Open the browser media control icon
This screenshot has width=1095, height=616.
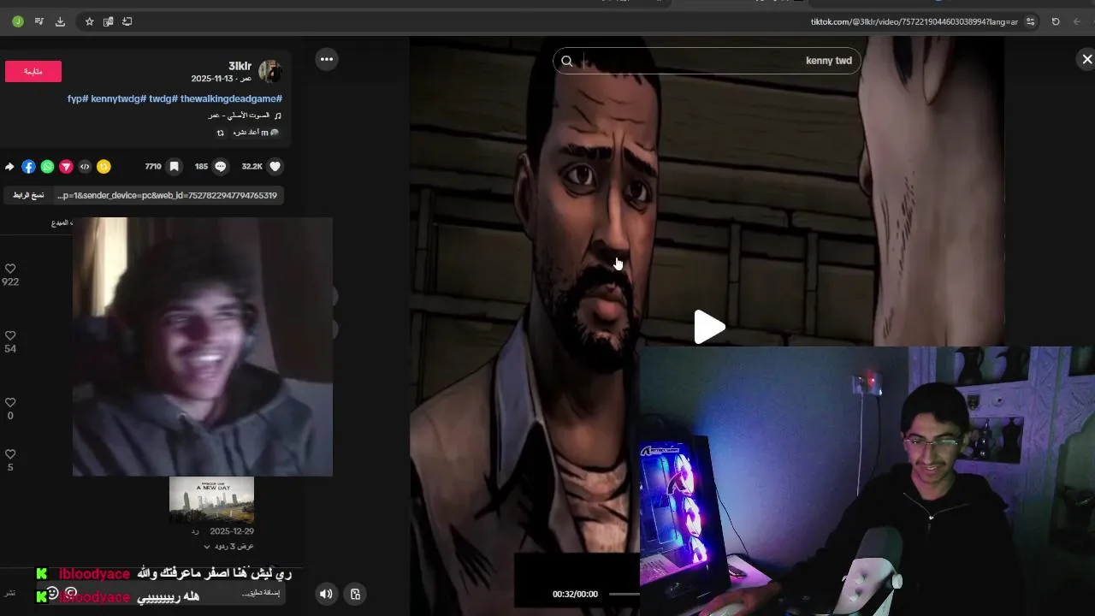coord(38,21)
